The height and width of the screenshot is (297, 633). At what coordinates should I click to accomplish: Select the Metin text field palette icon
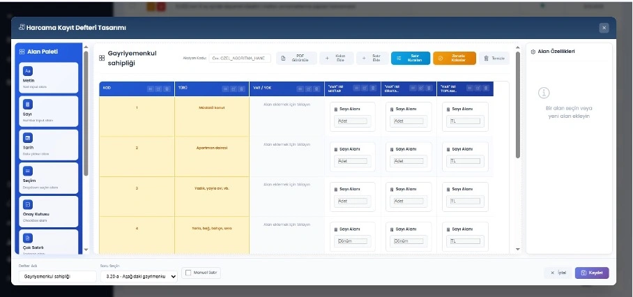[x=29, y=71]
